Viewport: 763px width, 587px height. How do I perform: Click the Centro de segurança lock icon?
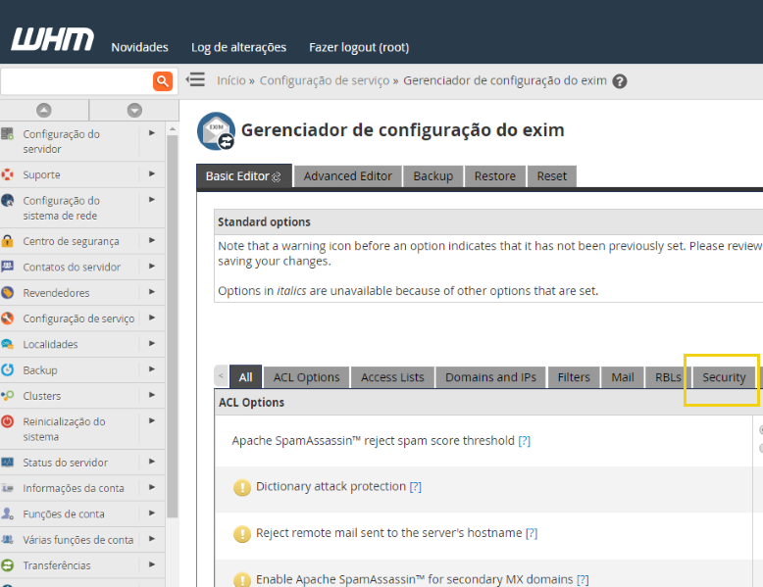(7, 241)
